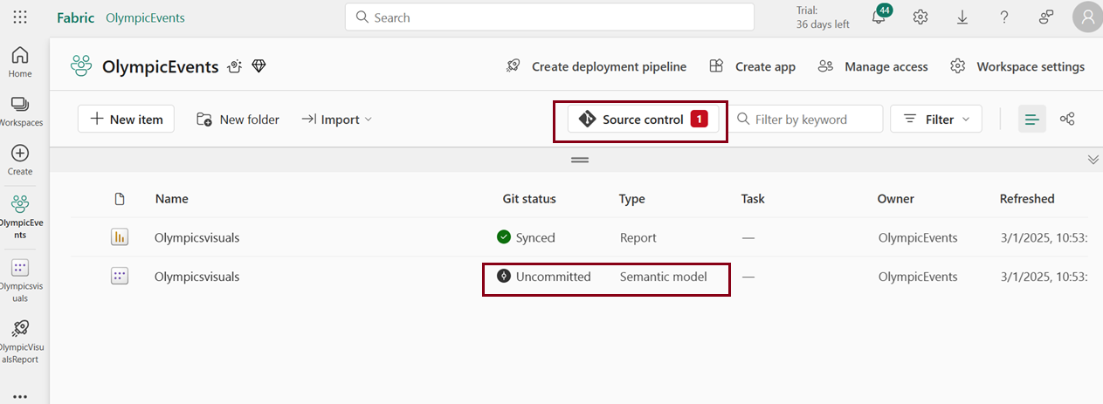
Task: Open the Olympicsvisuals semantic model item
Action: (196, 277)
